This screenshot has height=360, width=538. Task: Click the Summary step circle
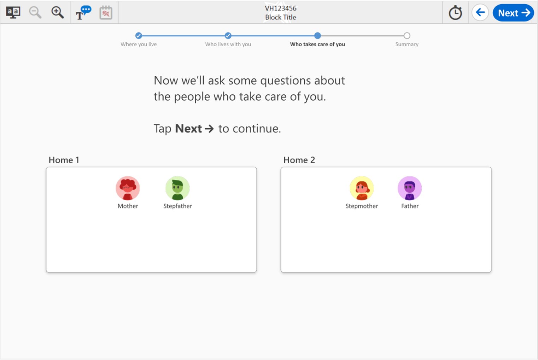pos(407,36)
